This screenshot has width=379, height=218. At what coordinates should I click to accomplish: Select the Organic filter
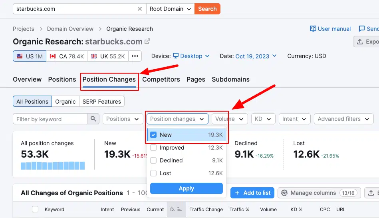click(65, 102)
